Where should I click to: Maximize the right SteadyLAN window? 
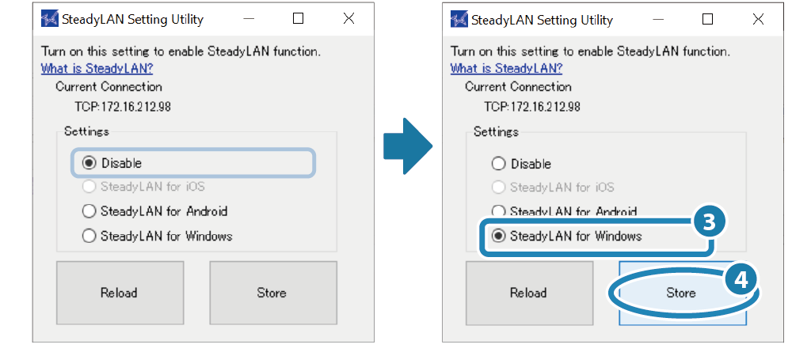pyautogui.click(x=707, y=18)
